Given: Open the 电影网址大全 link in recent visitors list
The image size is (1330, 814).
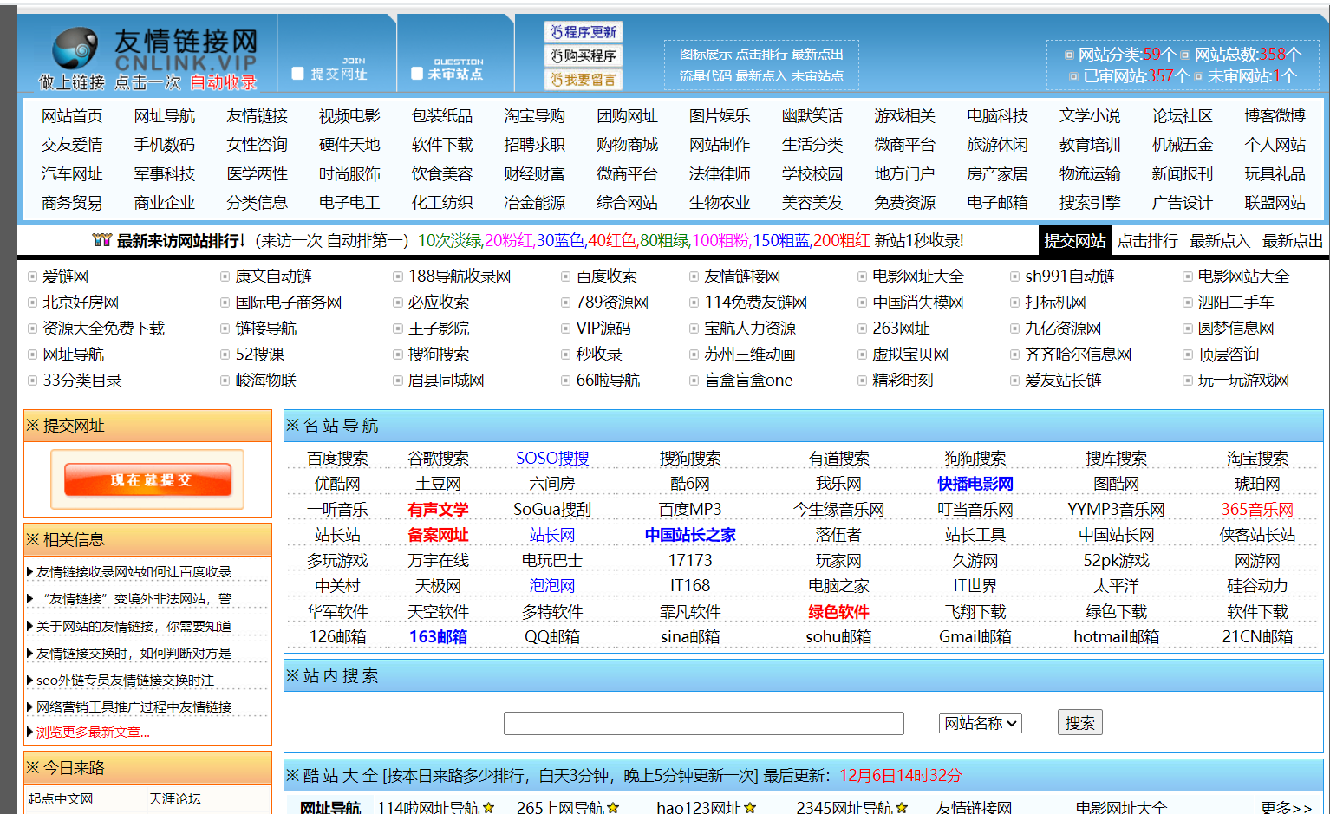Looking at the screenshot, I should pos(918,277).
